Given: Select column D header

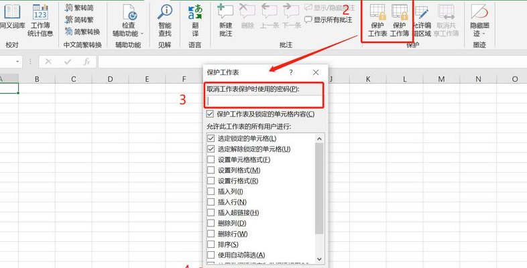Looking at the screenshot, I should click(110, 79).
